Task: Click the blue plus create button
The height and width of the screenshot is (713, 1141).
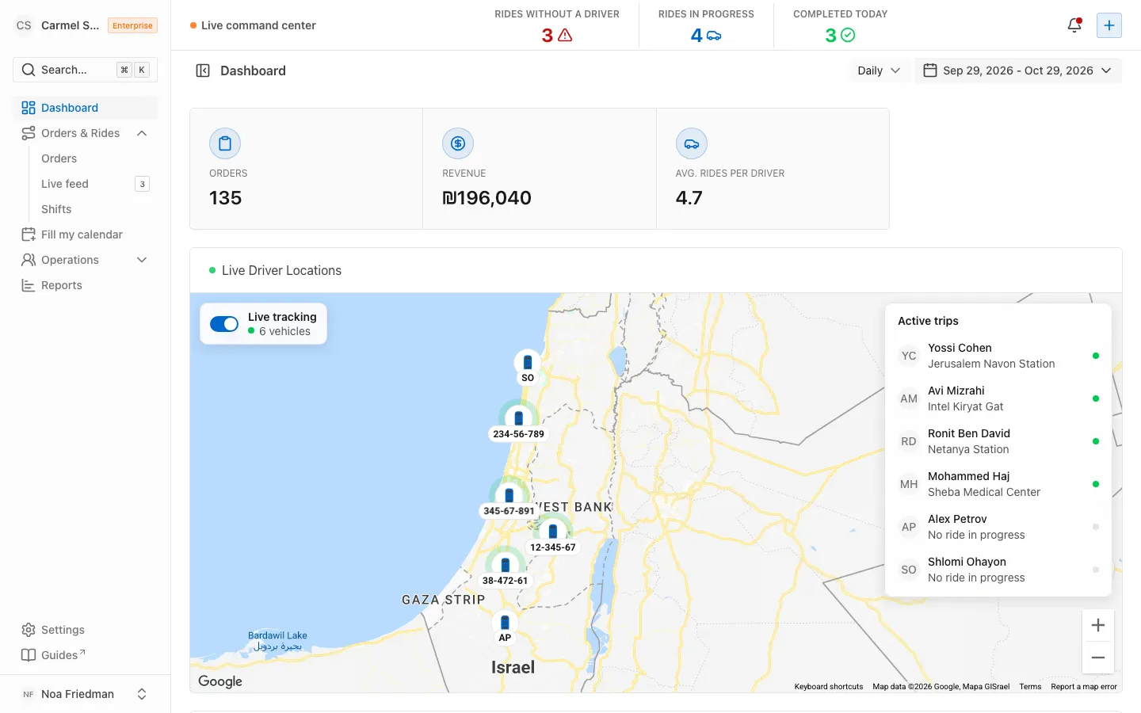Action: [1109, 25]
